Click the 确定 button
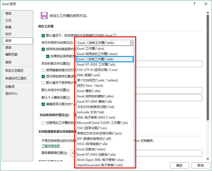This screenshot has width=212, height=171. tap(179, 165)
